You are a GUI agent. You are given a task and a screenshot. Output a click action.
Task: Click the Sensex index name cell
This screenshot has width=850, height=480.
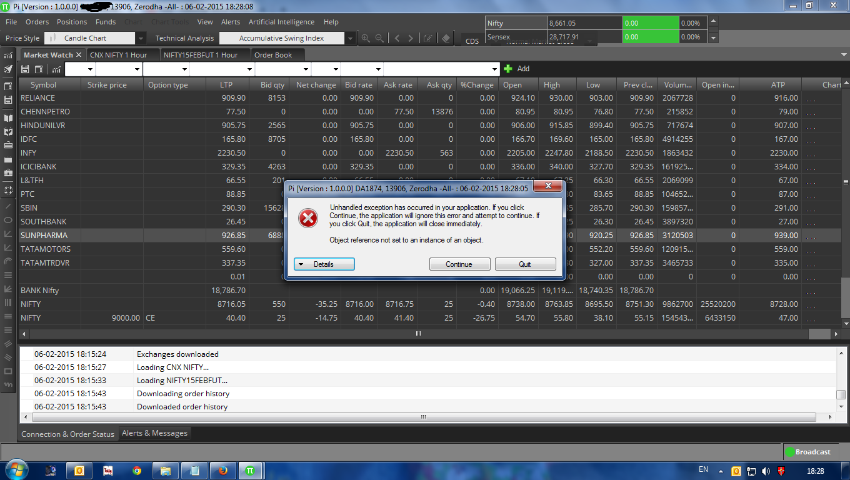click(x=516, y=37)
